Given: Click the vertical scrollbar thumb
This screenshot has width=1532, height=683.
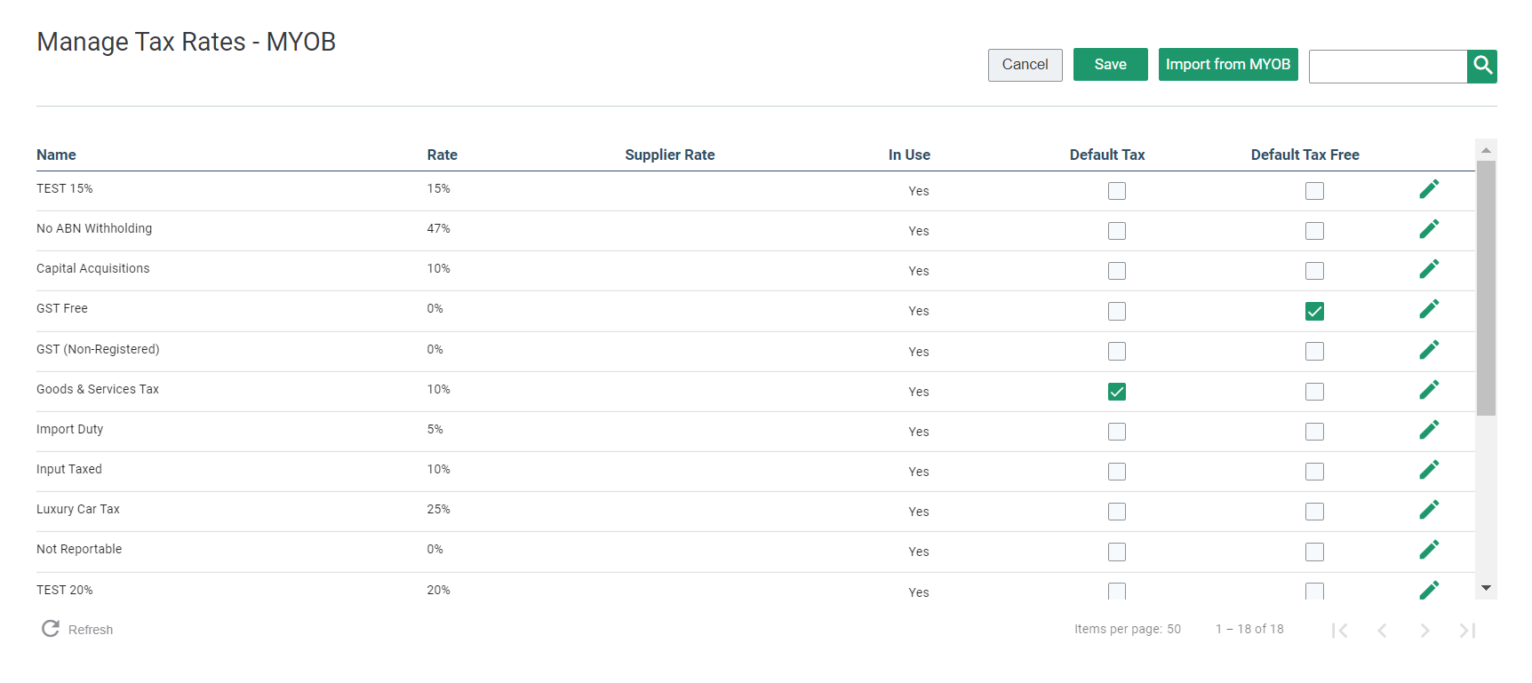Looking at the screenshot, I should pyautogui.click(x=1486, y=288).
